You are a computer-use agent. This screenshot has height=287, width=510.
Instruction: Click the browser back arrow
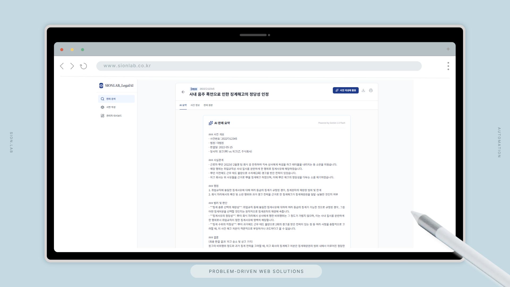pyautogui.click(x=62, y=66)
